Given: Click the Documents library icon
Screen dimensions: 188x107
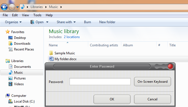Looking at the screenshot, I should coord(10,66).
